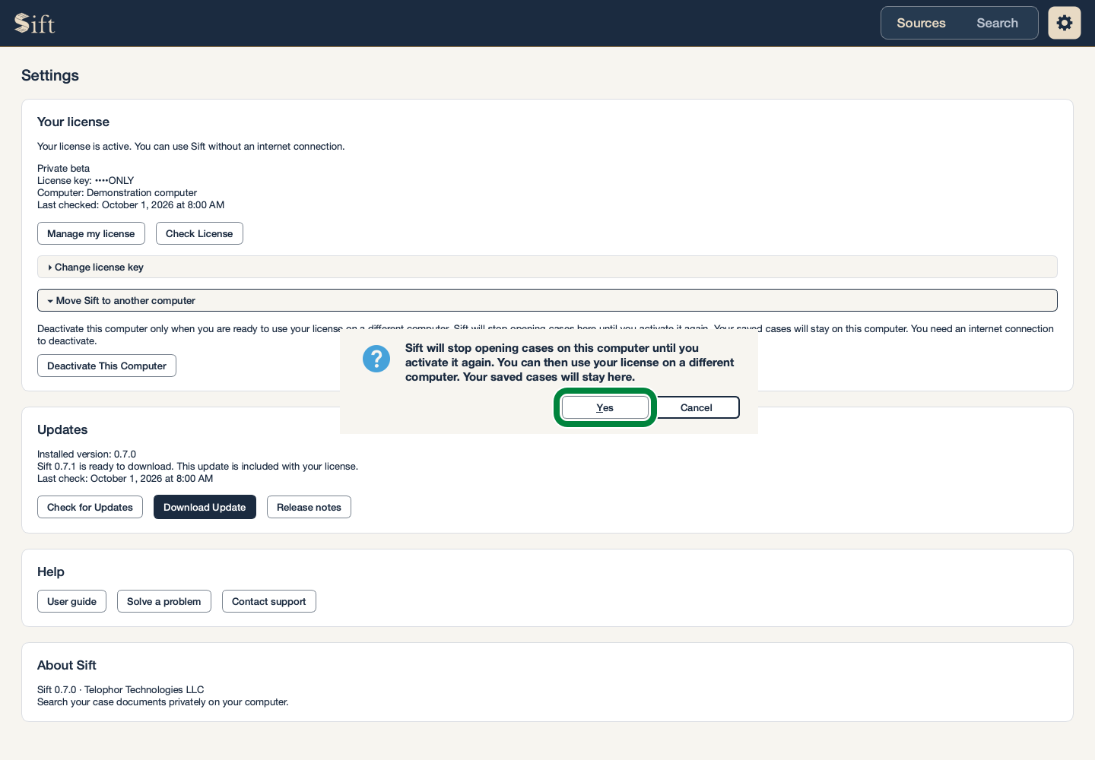This screenshot has width=1095, height=760.
Task: Click 'Last checked: October 1, 2026' license line
Action: click(x=131, y=205)
